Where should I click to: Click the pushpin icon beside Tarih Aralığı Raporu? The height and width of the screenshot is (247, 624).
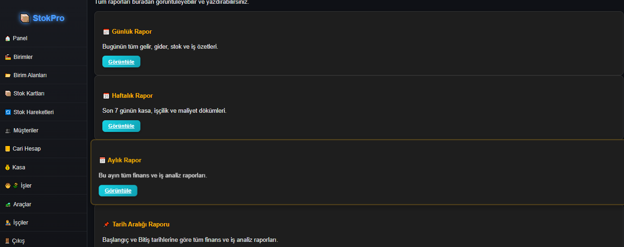[x=106, y=225]
